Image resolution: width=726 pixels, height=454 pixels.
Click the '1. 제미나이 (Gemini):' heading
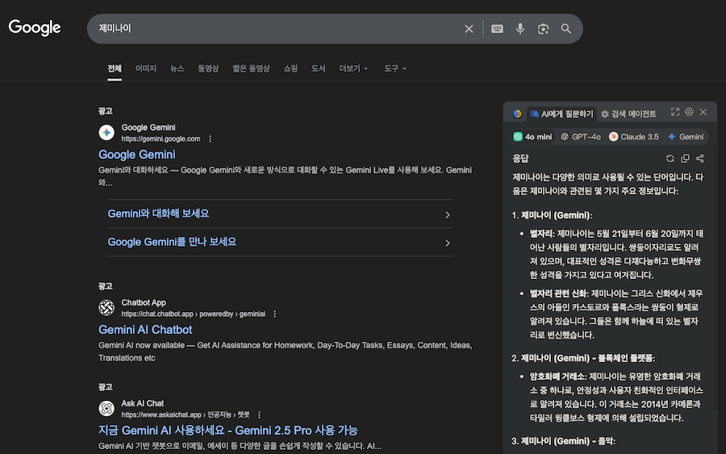point(552,215)
